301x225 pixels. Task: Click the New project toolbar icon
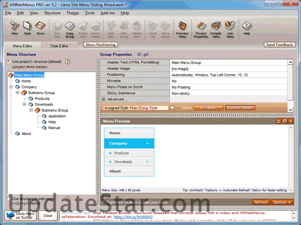[x=15, y=28]
